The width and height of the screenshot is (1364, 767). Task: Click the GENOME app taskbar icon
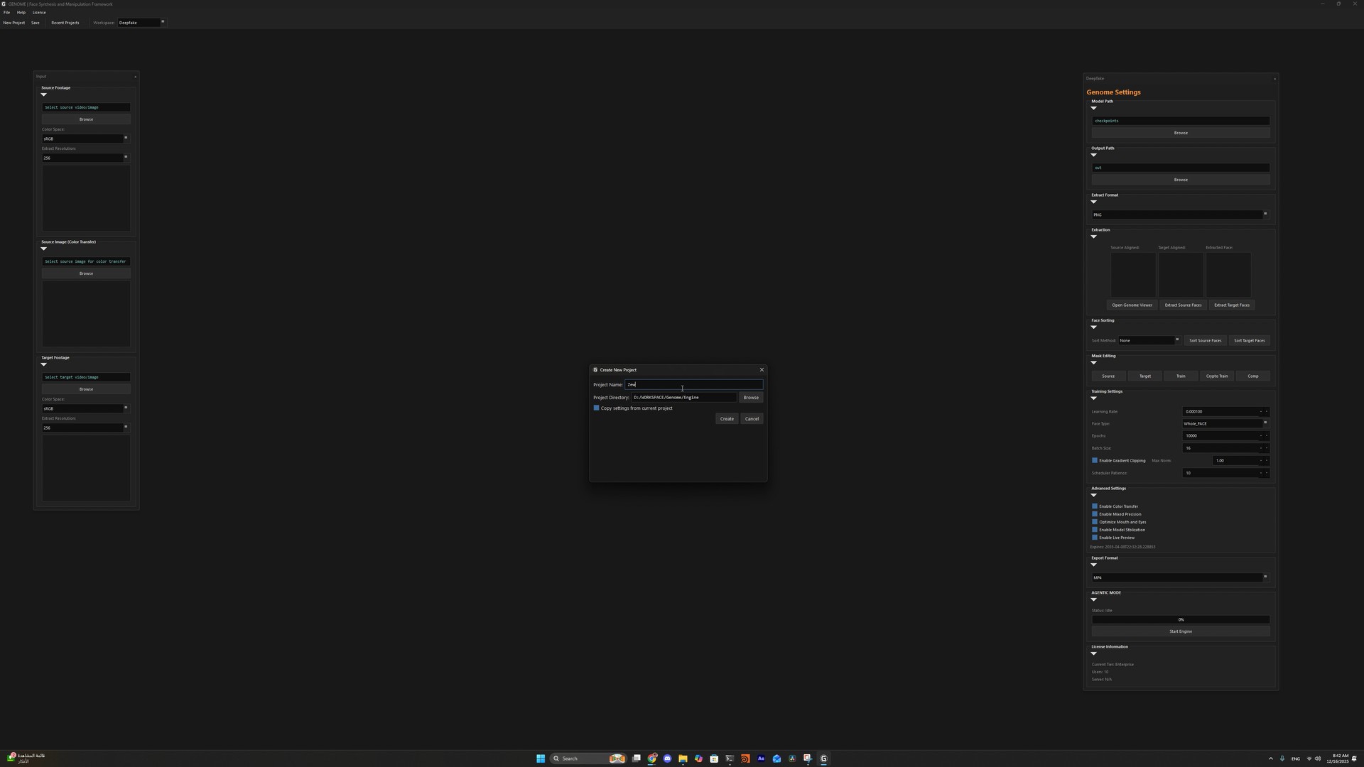[823, 758]
